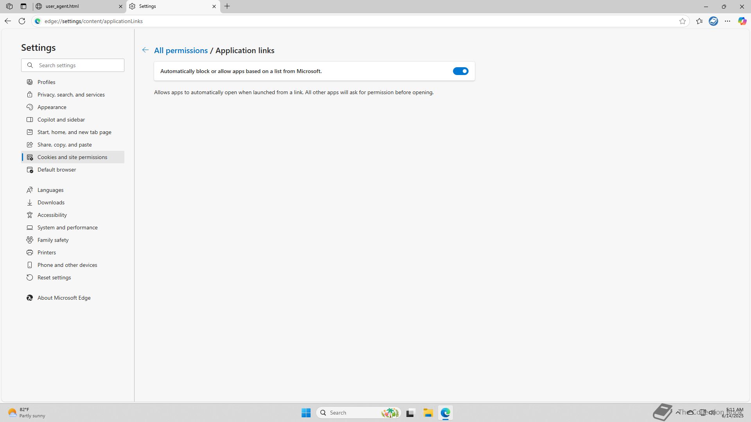Open the tab actions menu icon

pos(23,6)
